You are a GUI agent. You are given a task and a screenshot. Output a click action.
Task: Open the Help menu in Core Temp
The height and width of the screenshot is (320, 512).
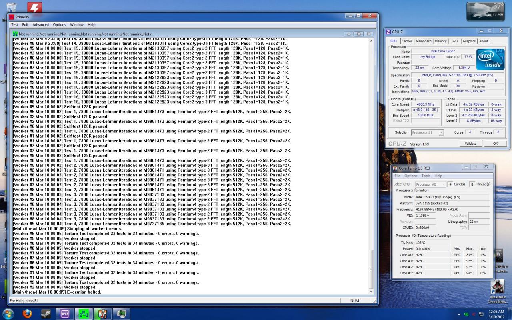click(438, 176)
